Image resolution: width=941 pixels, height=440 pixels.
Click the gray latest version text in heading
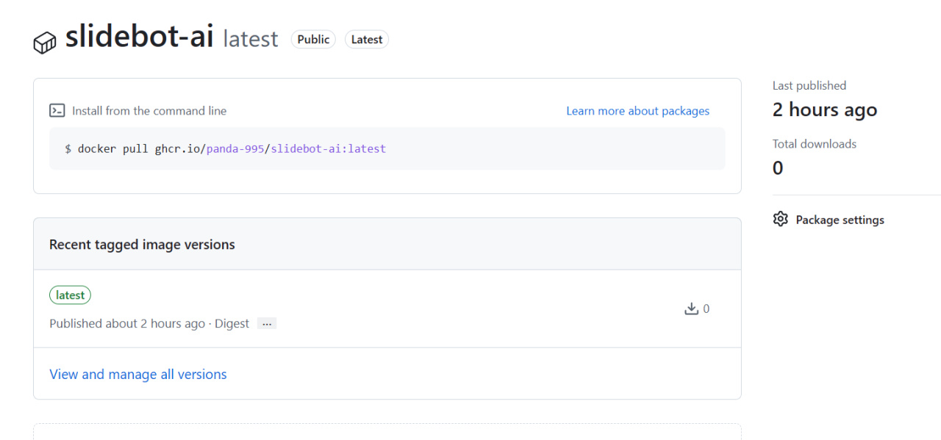(x=251, y=39)
